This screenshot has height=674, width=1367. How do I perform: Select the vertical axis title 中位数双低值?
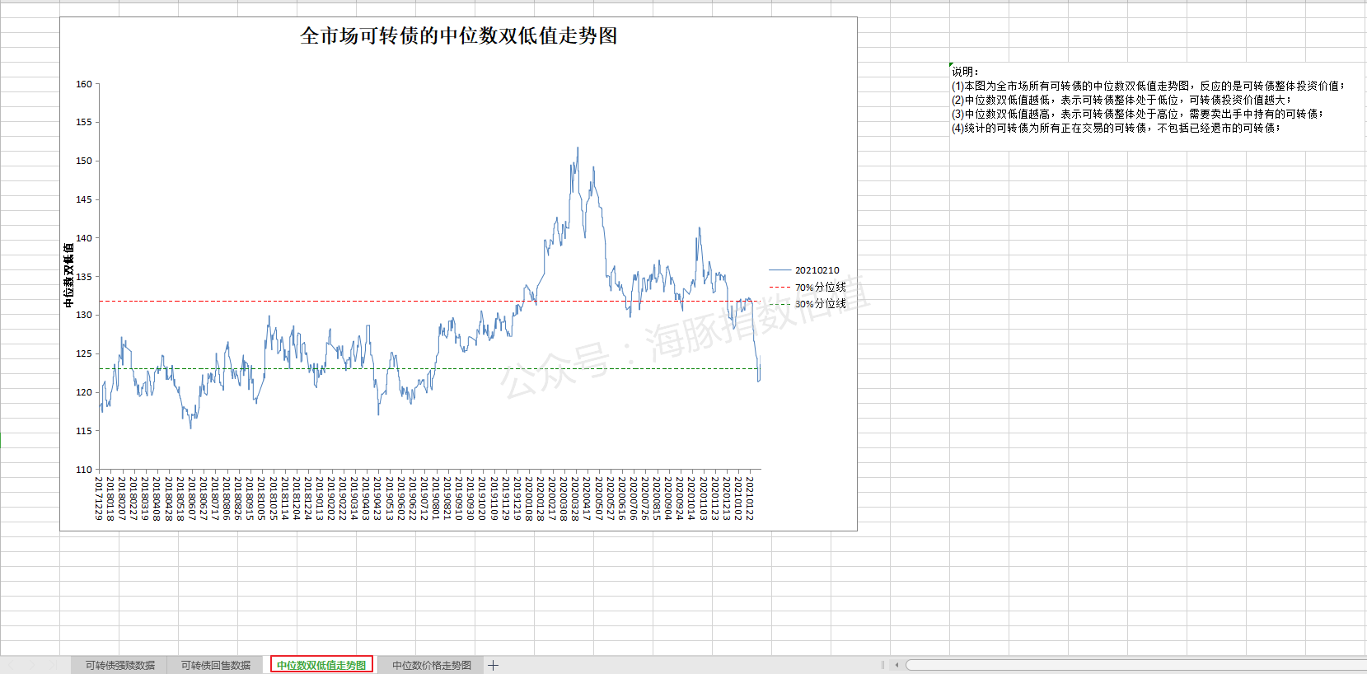69,275
